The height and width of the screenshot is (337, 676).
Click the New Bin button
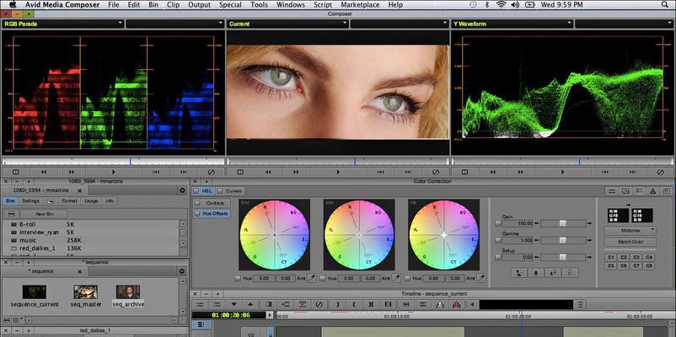coord(44,214)
